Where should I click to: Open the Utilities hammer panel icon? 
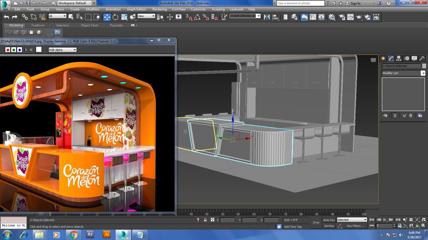422,58
